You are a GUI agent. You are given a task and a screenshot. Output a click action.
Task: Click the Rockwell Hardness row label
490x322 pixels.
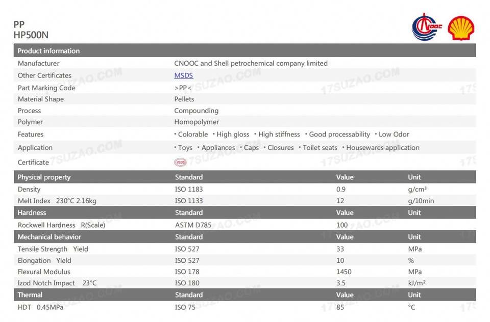(x=61, y=225)
